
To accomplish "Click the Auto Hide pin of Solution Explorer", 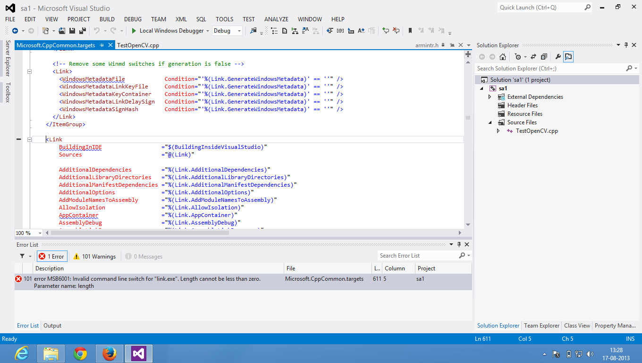I will click(x=626, y=45).
